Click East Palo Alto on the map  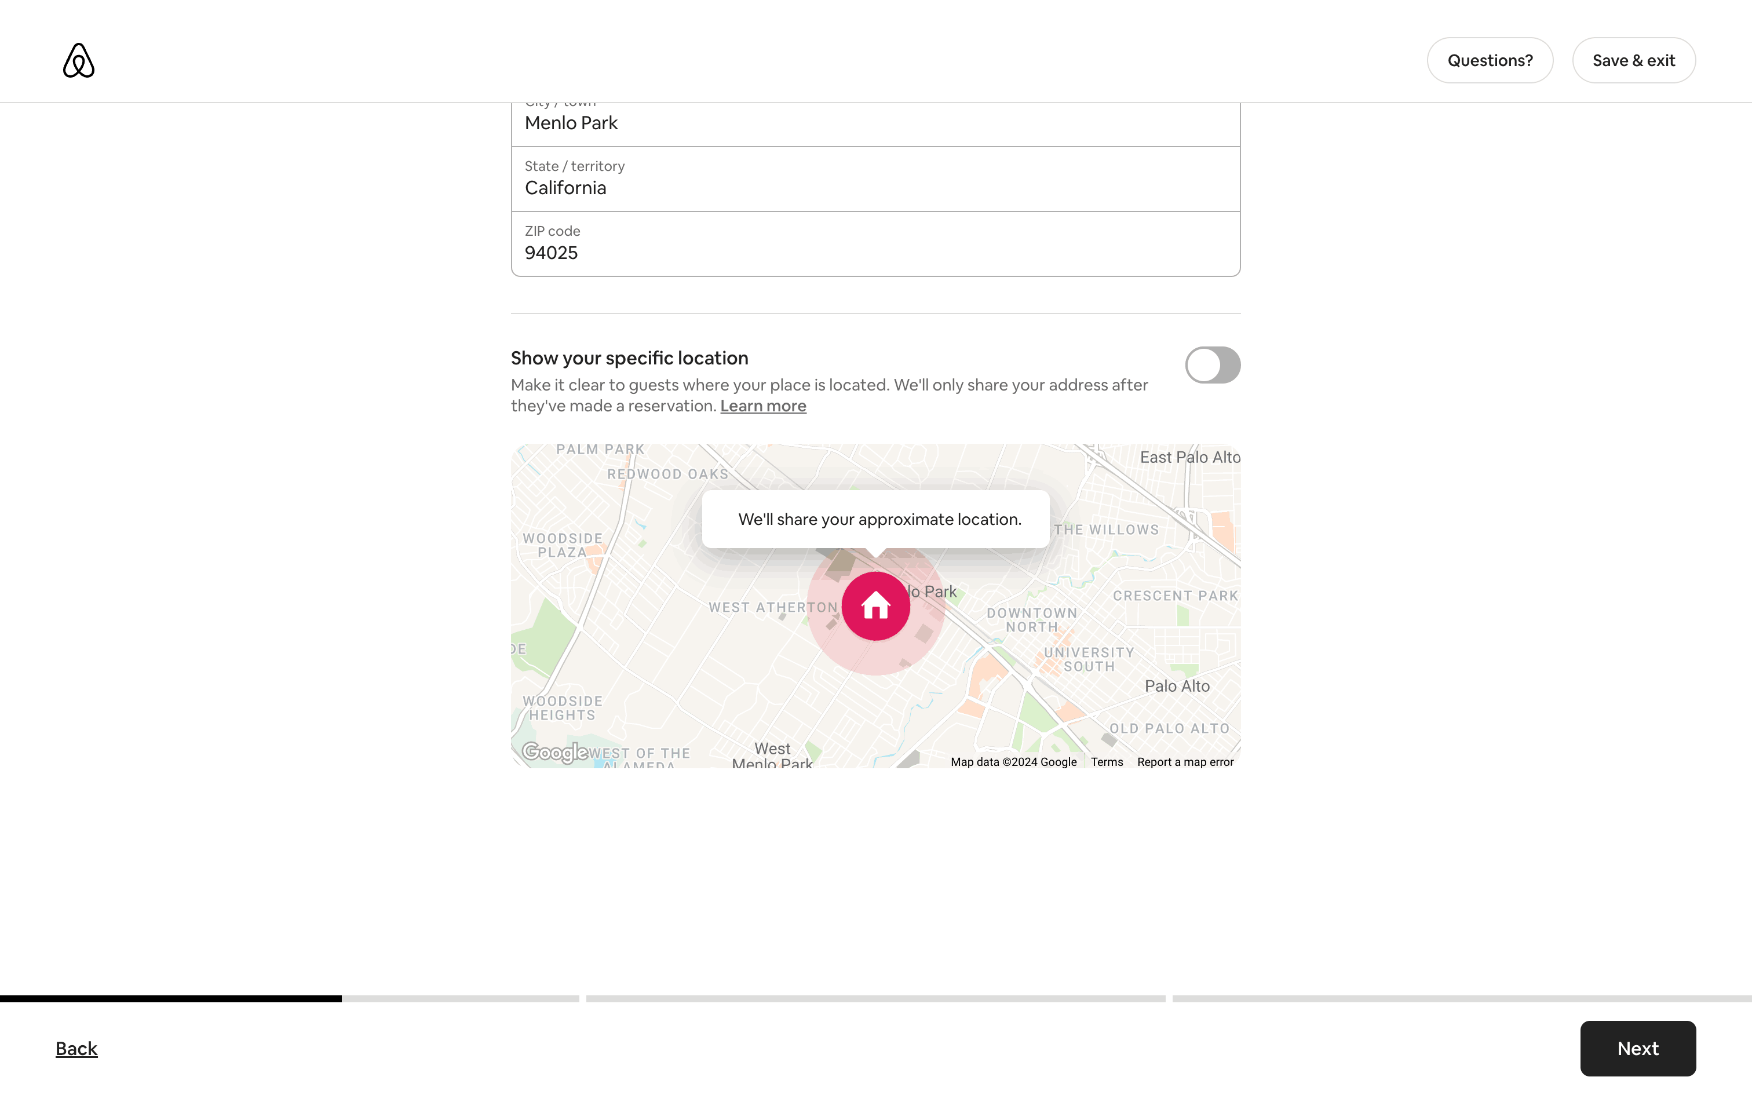point(1189,458)
